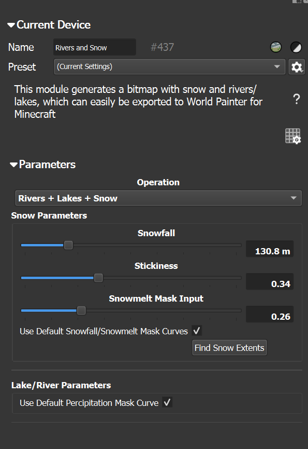Open the Operation Rivers + Lakes + Snow dropdown
Image resolution: width=308 pixels, height=449 pixels.
click(x=158, y=198)
